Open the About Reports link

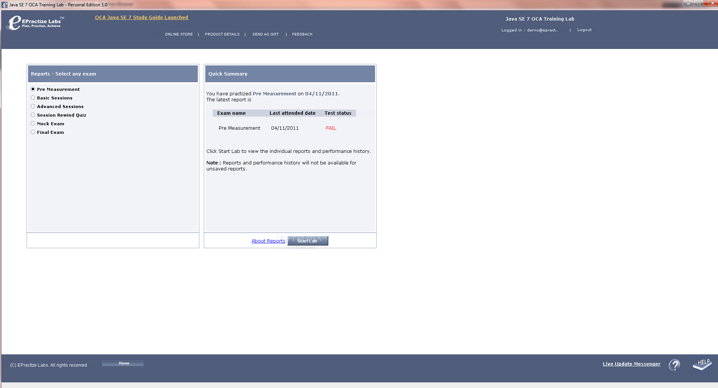tap(268, 241)
